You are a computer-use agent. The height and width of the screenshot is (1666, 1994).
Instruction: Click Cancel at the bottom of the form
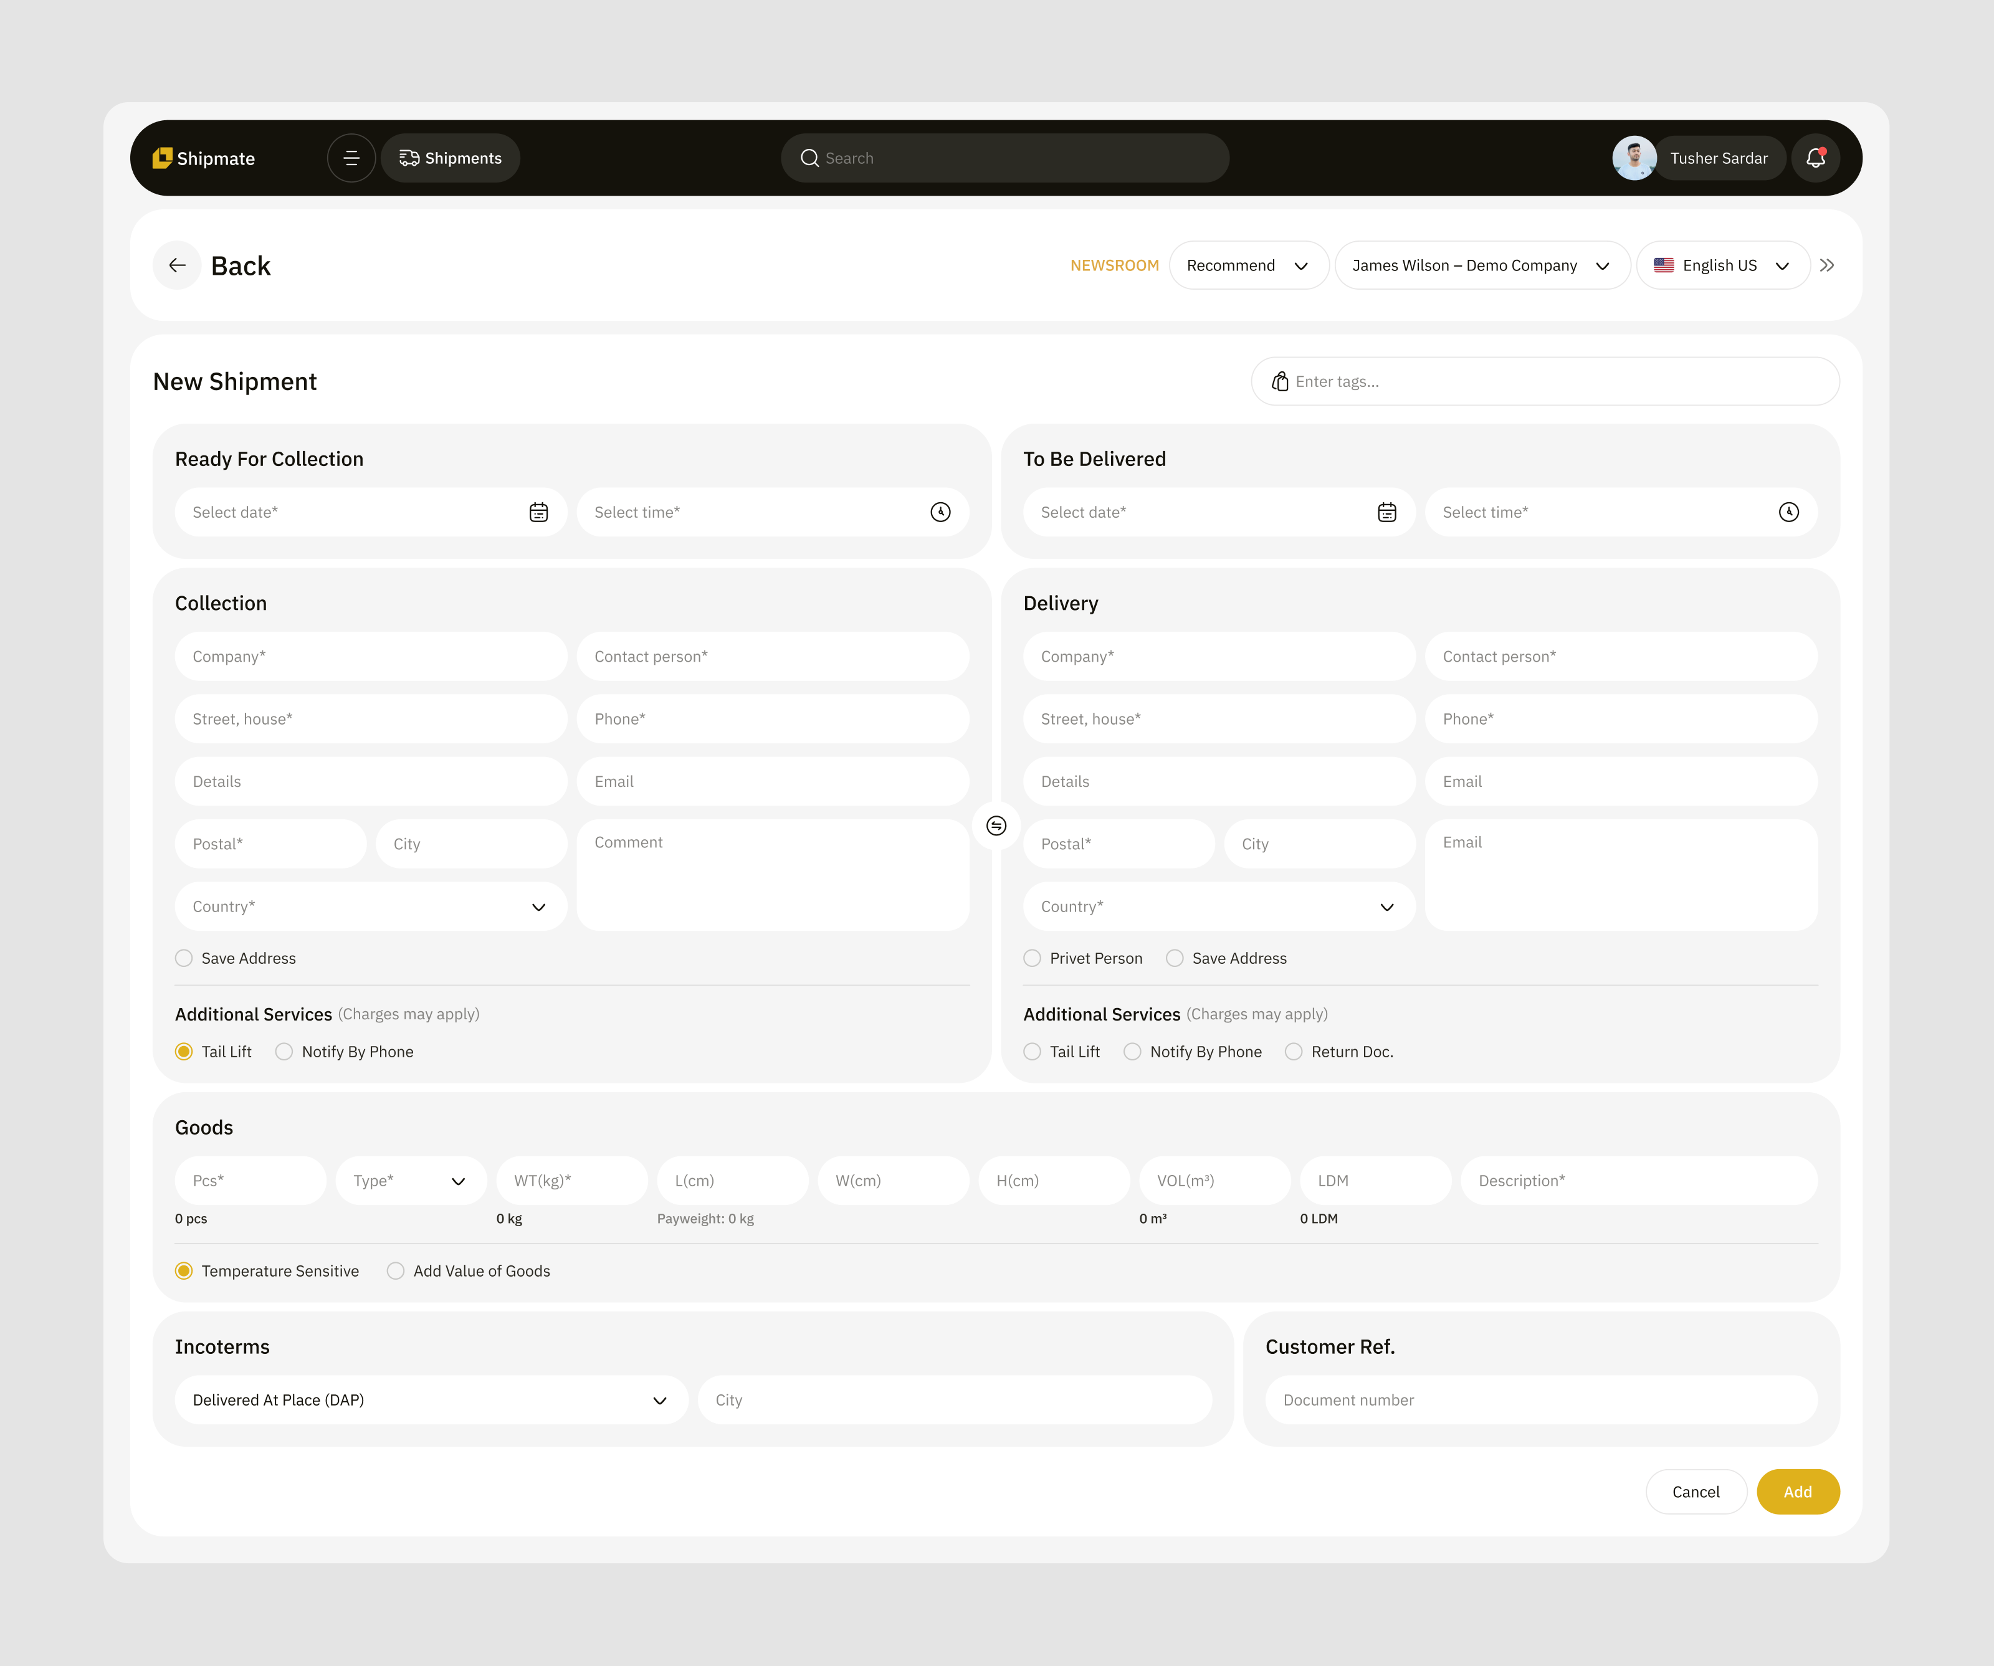pyautogui.click(x=1696, y=1492)
